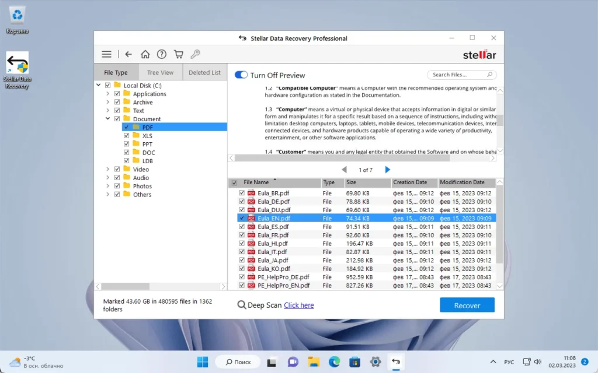Uncheck Eula_FR.pdf checkbox
598x373 pixels.
pyautogui.click(x=241, y=235)
